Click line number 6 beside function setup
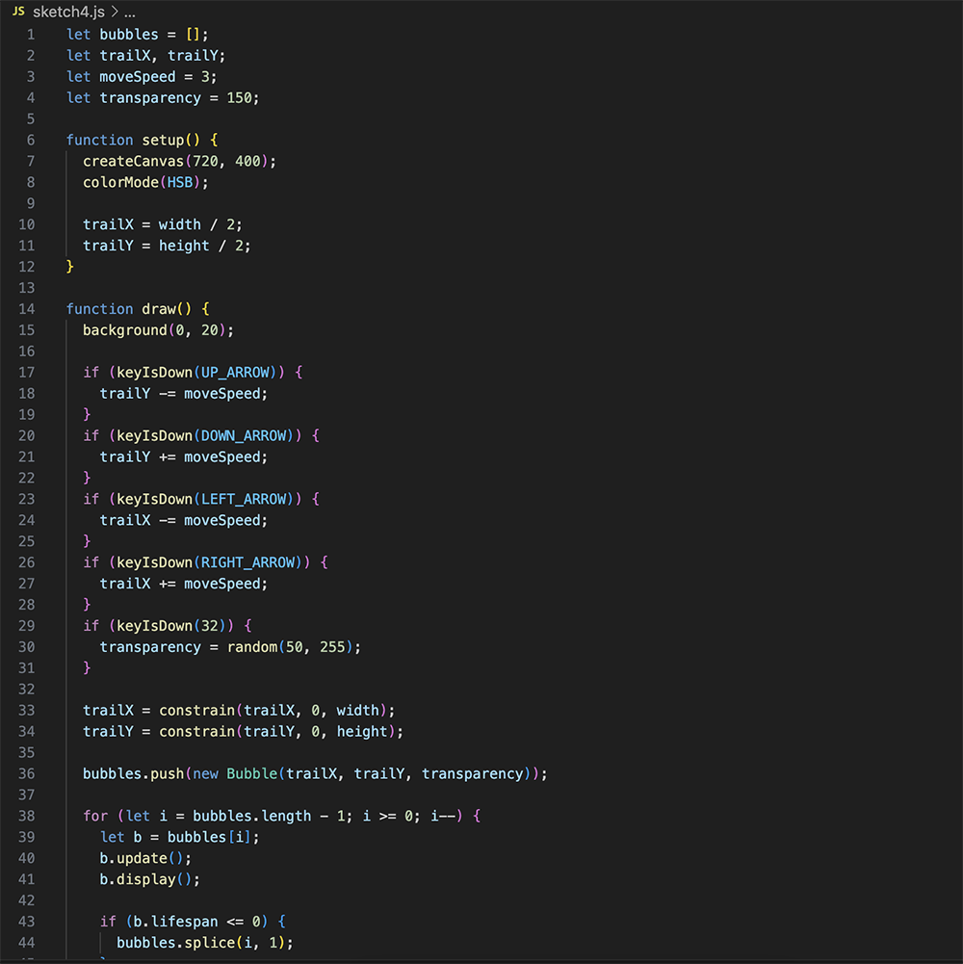This screenshot has width=963, height=964. [x=31, y=140]
